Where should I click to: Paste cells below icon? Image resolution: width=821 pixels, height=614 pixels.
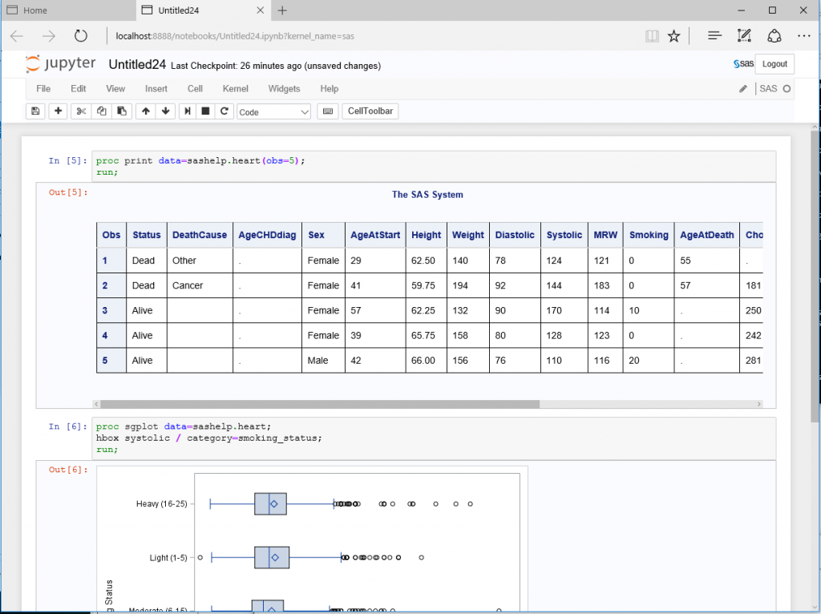(x=121, y=111)
